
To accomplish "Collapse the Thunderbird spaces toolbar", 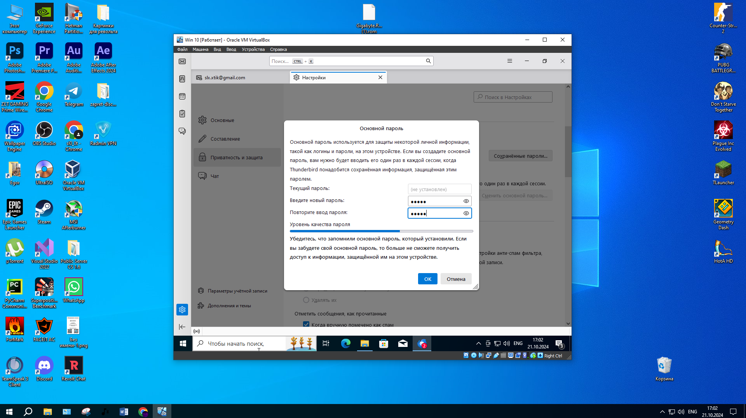I will pyautogui.click(x=182, y=327).
